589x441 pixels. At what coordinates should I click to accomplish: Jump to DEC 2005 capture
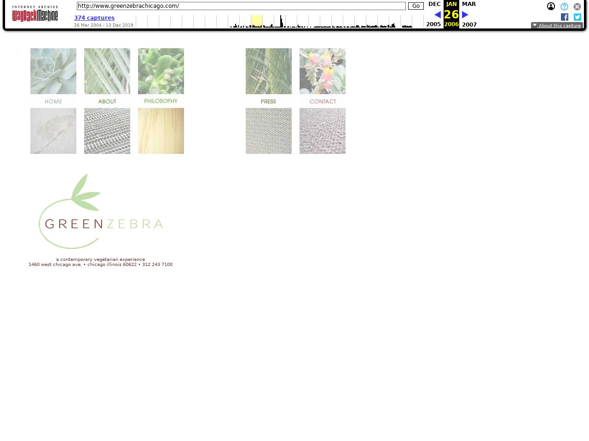[x=434, y=4]
